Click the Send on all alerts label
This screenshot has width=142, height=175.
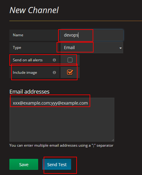pyautogui.click(x=28, y=60)
